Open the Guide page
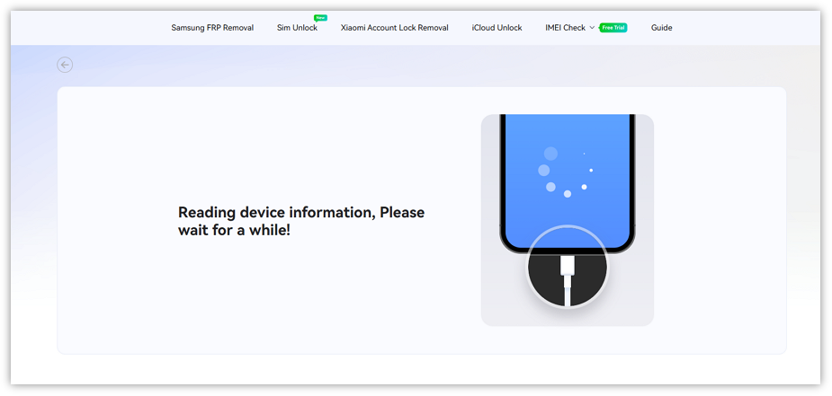The height and width of the screenshot is (396, 832). [x=662, y=28]
